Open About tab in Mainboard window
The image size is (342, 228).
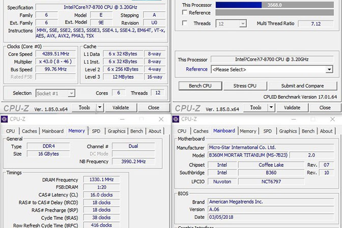click(x=326, y=131)
